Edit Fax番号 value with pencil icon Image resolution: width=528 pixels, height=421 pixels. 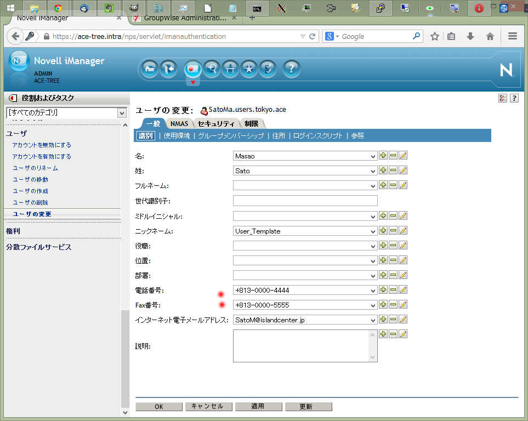click(403, 304)
